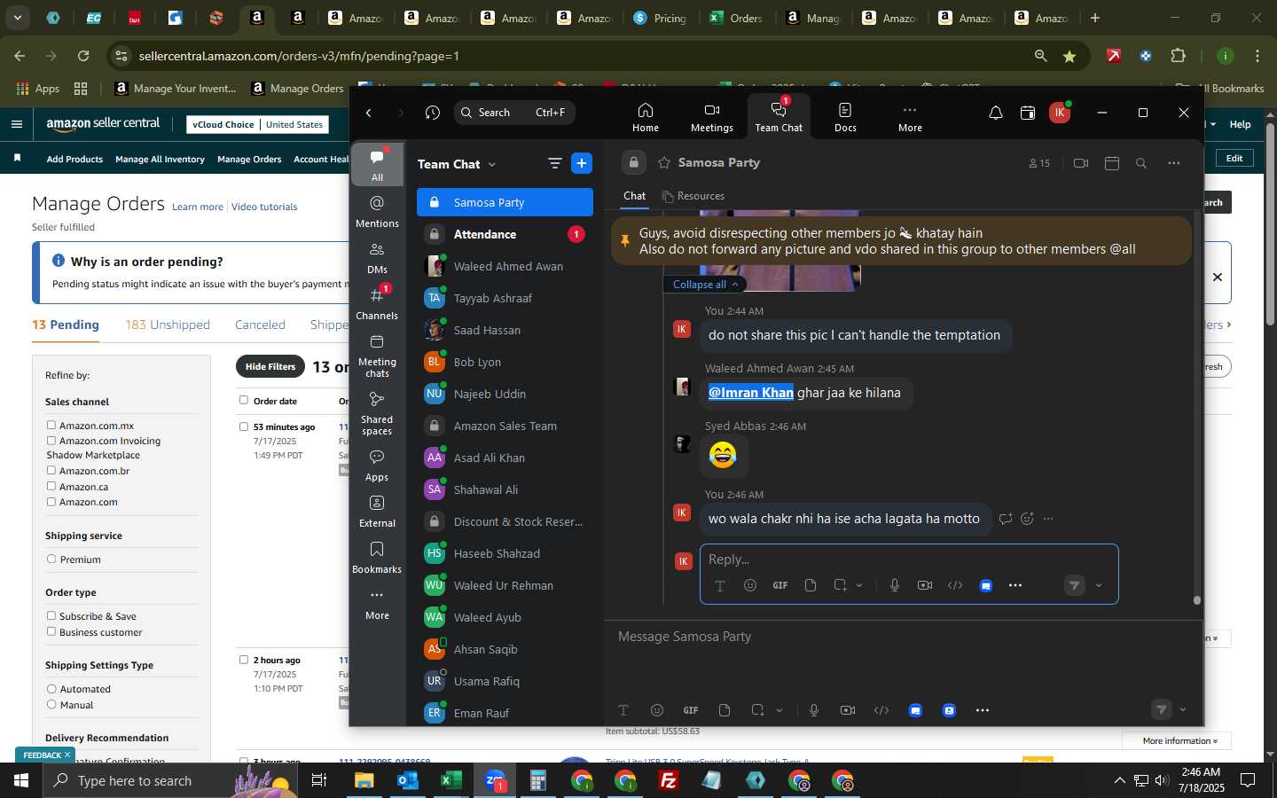Go back in Zoom navigation
The image size is (1277, 798).
(369, 113)
